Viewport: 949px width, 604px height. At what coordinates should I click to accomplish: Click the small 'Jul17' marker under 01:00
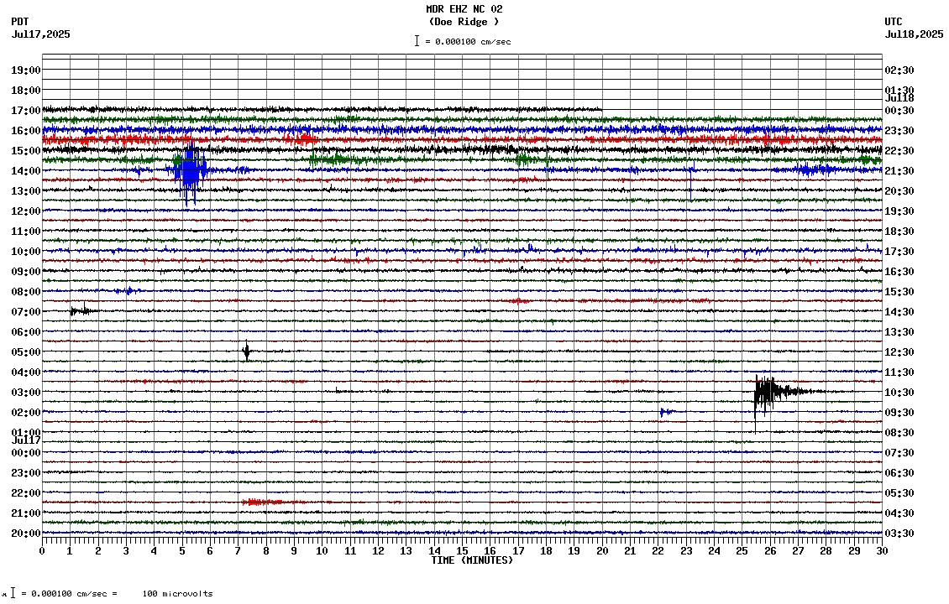26,440
